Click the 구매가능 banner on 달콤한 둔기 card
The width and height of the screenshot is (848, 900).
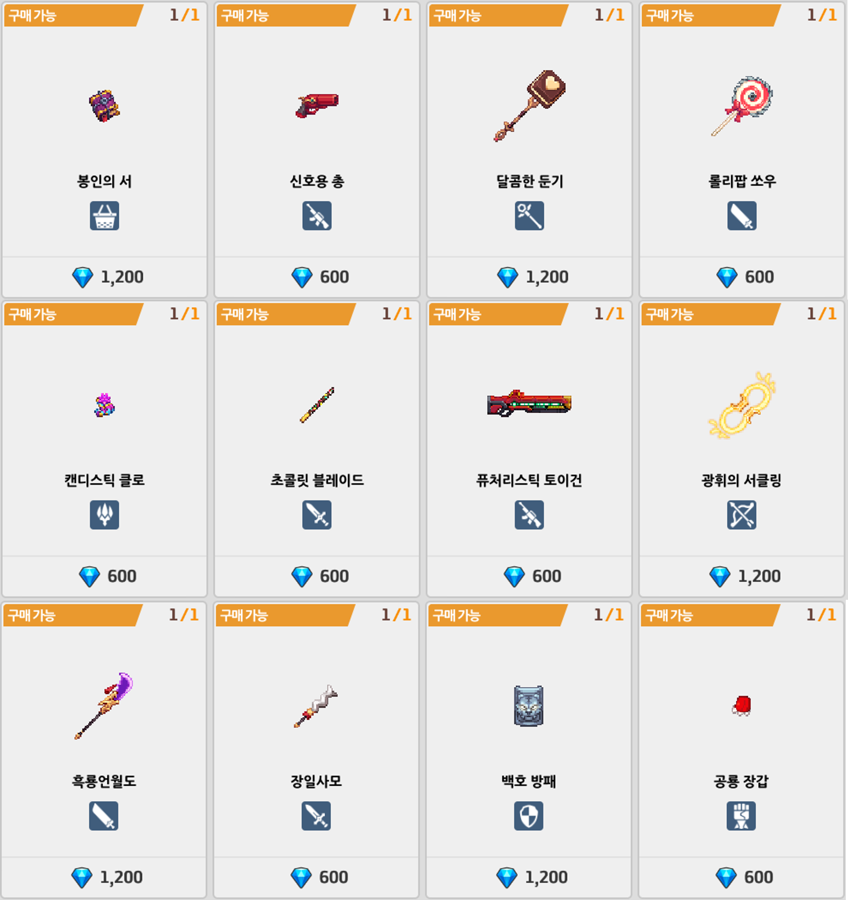(496, 15)
